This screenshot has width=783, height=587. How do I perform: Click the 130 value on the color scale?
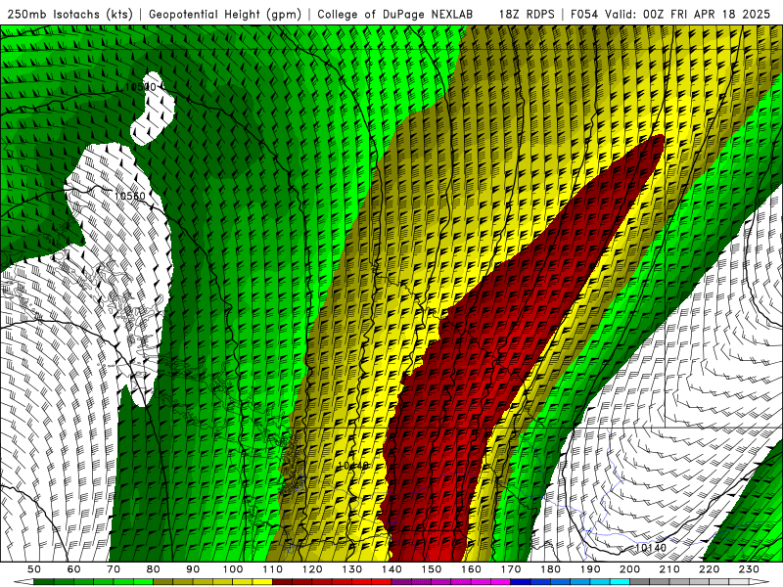[352, 569]
